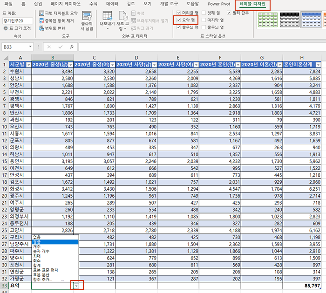
Task: Select 최소 (Min) in the function list
Action: (x=55, y=260)
